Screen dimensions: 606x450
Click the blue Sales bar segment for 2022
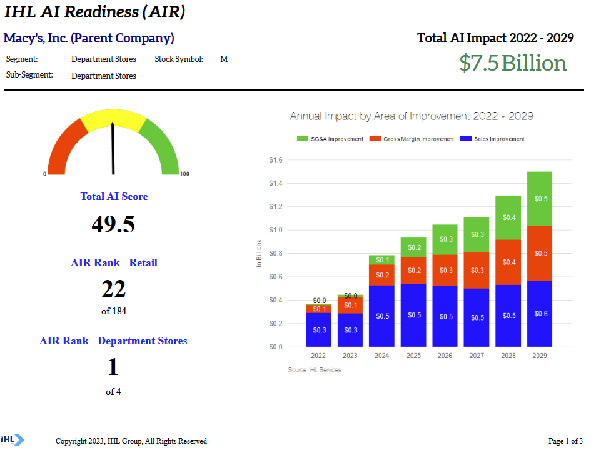click(318, 330)
